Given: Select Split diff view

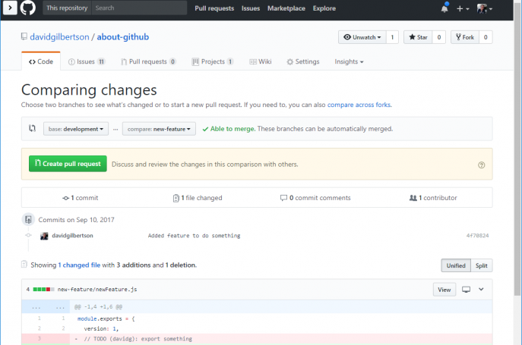Looking at the screenshot, I should click(x=482, y=265).
